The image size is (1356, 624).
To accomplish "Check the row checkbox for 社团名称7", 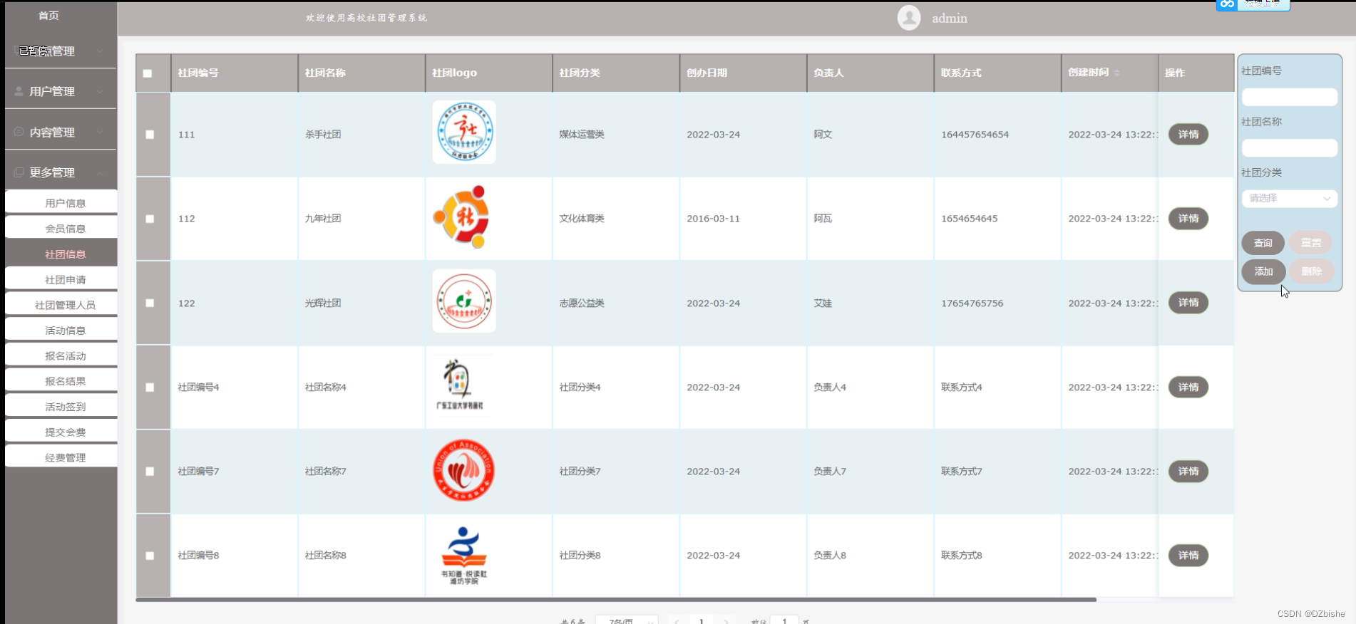I will point(150,472).
